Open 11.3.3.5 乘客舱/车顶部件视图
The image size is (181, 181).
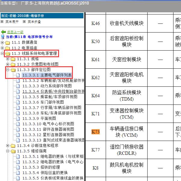click(50, 97)
